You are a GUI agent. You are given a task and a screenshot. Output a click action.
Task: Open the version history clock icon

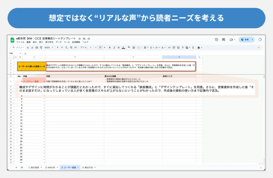point(216,39)
